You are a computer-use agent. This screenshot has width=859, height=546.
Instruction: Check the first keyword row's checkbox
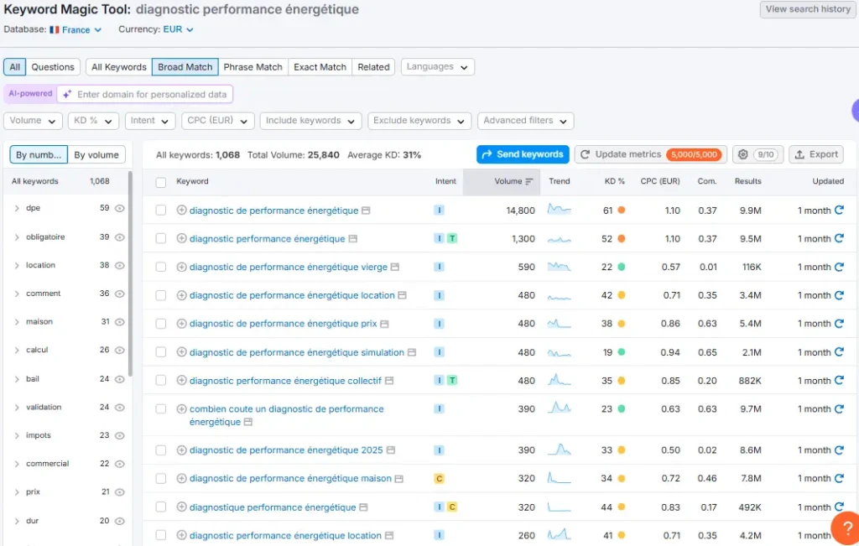pos(159,211)
